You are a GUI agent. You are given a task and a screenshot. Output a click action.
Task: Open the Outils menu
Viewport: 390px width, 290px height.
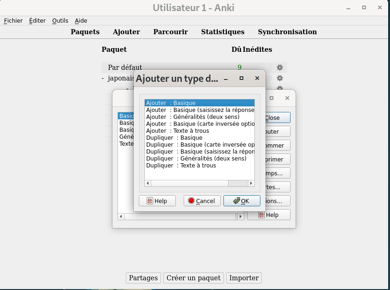[x=60, y=20]
